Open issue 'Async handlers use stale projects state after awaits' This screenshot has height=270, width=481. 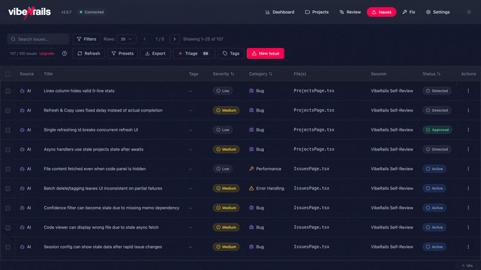[x=94, y=149]
